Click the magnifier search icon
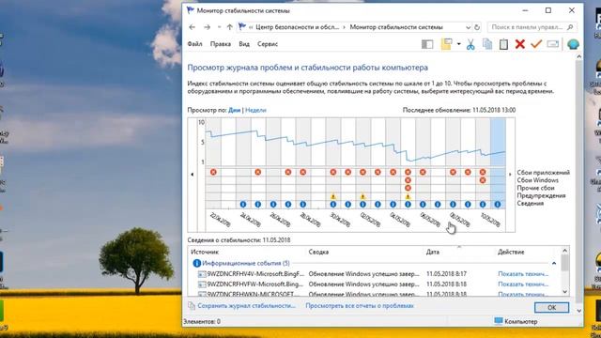This screenshot has width=601, height=338. tap(570, 27)
